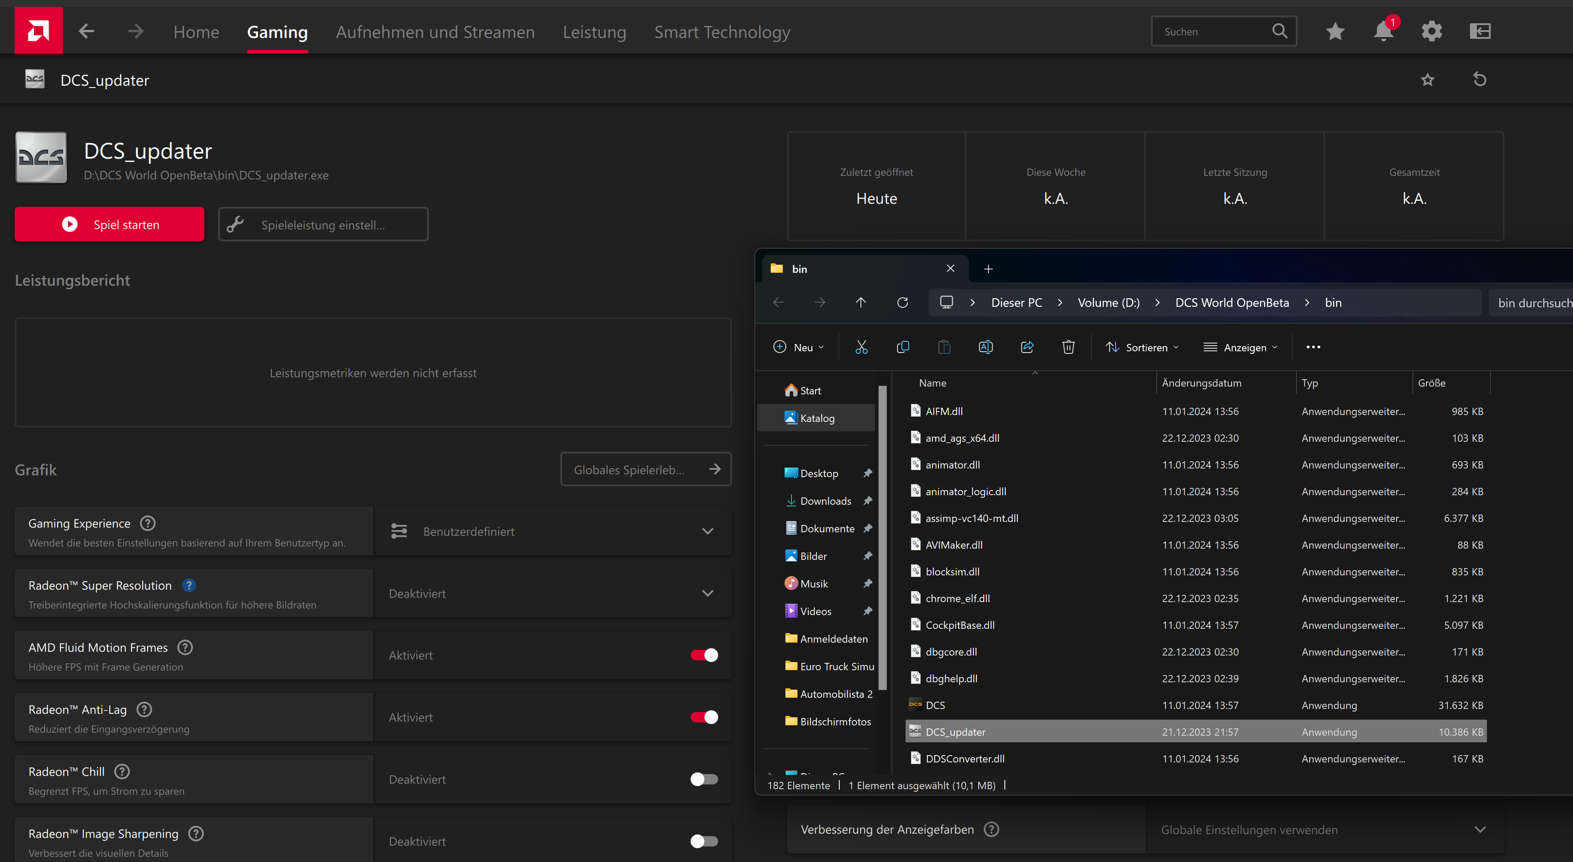Screen dimensions: 1573x862
Task: Turn off Radeon Anti-Lag switch
Action: [704, 717]
